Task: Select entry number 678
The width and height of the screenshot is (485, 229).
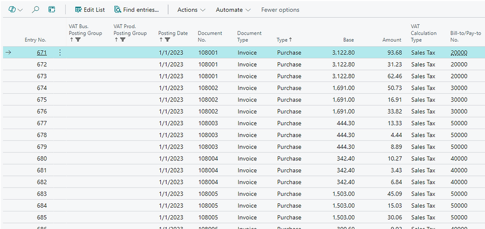Action: click(x=42, y=135)
